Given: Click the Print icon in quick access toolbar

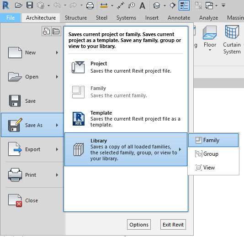Looking at the screenshot, I should pos(90,6).
